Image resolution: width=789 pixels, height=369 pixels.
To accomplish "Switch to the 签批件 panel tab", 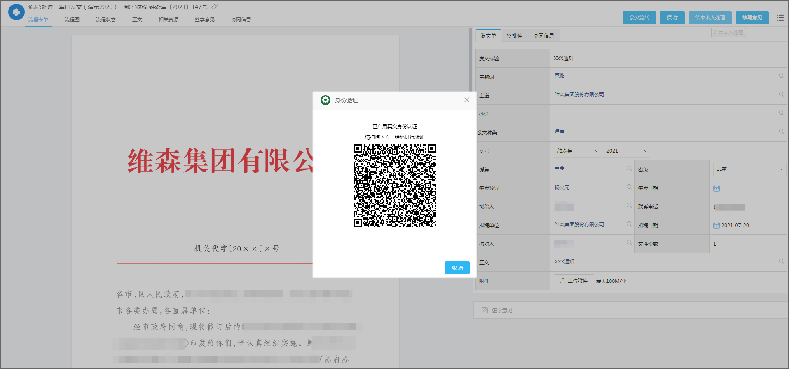I will [x=515, y=36].
